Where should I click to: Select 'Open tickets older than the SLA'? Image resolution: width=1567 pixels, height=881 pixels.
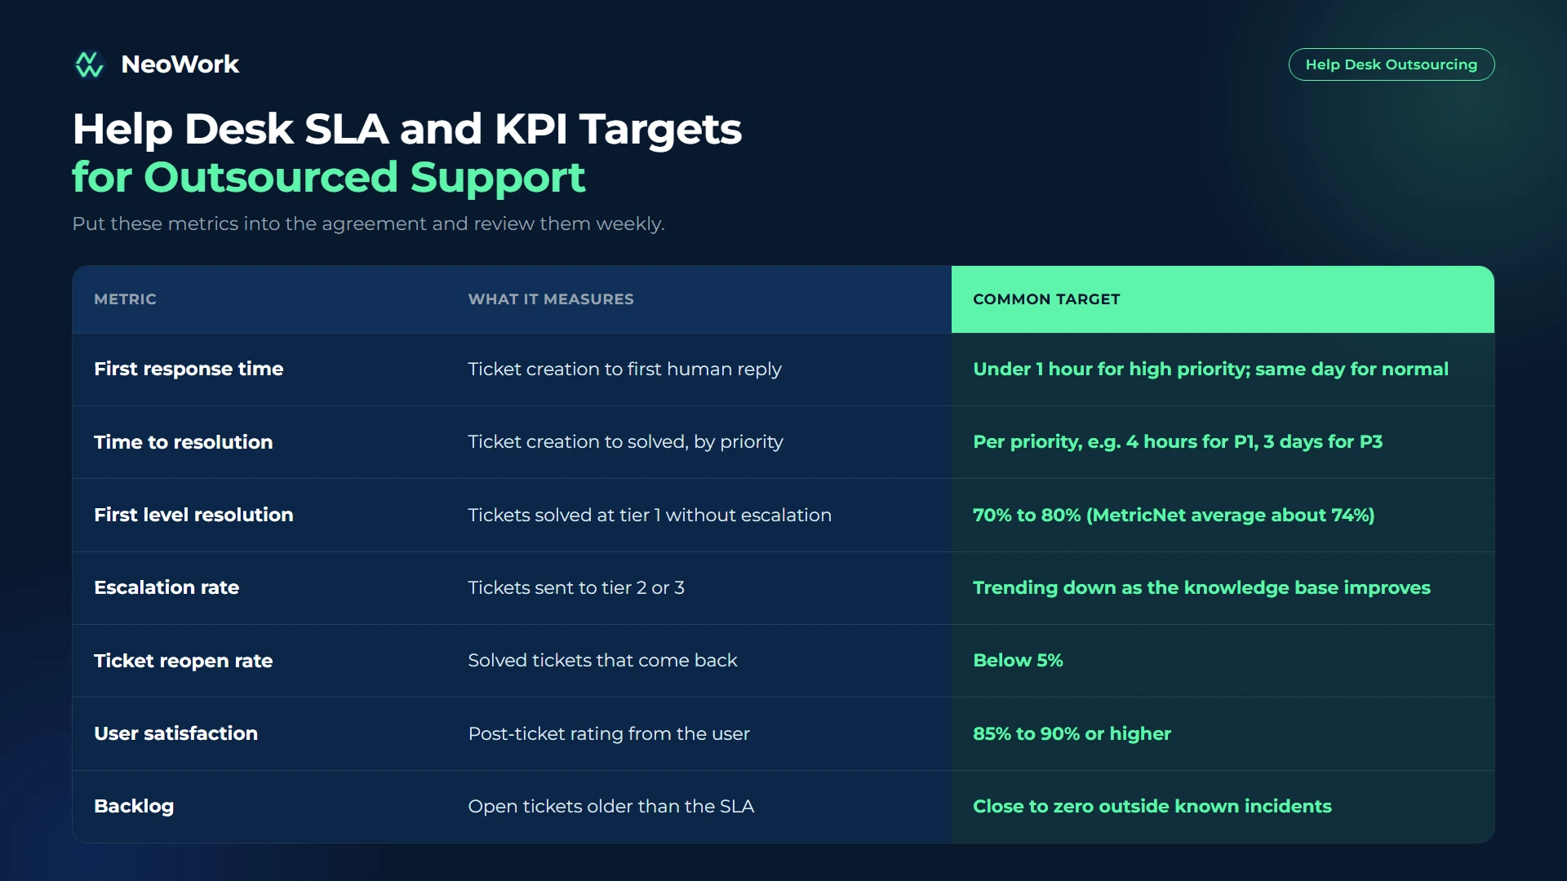610,806
